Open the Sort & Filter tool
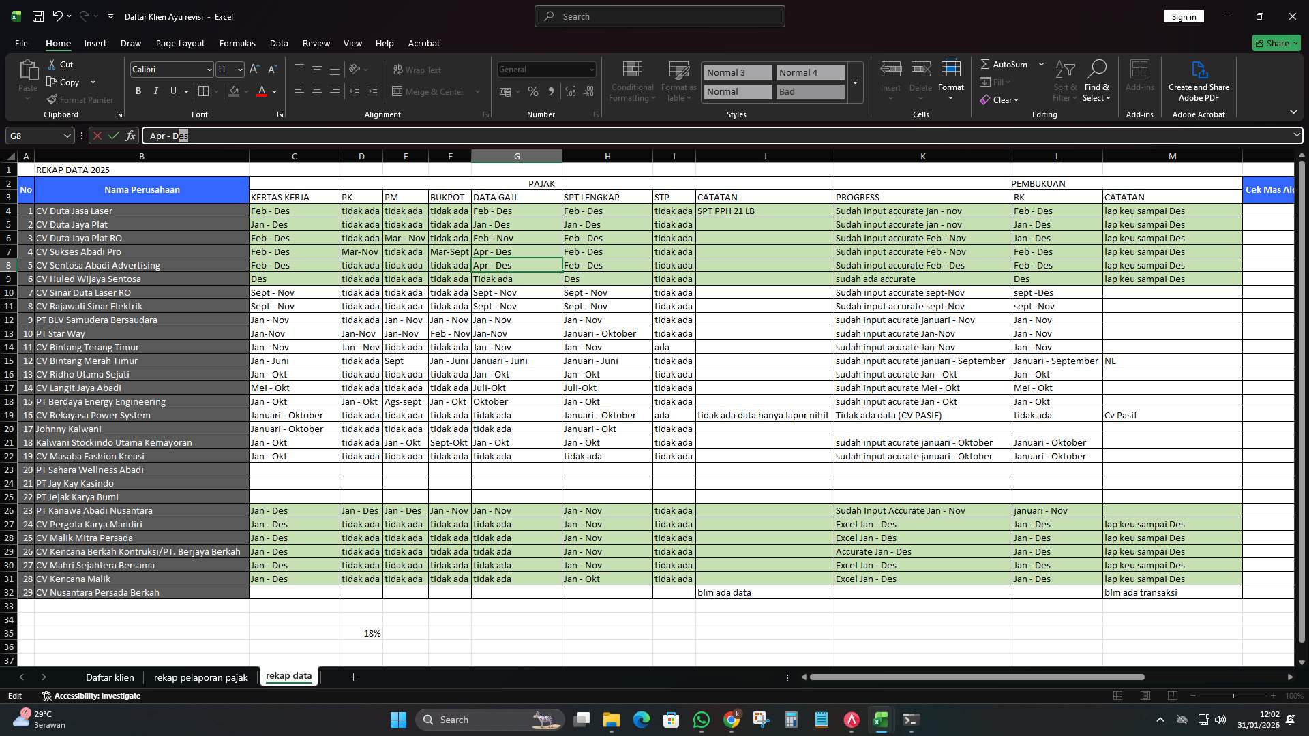The height and width of the screenshot is (736, 1309). pyautogui.click(x=1065, y=80)
